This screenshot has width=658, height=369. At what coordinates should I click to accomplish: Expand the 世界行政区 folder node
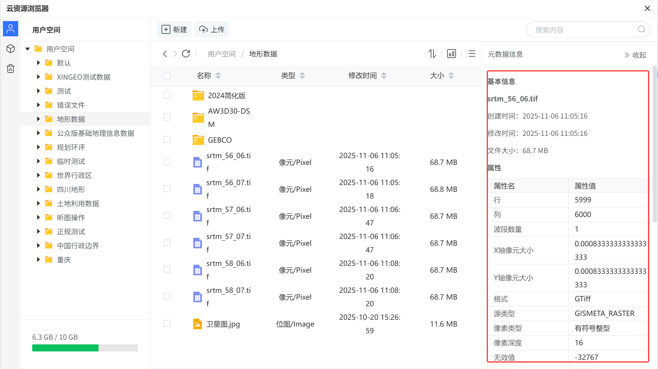point(38,175)
